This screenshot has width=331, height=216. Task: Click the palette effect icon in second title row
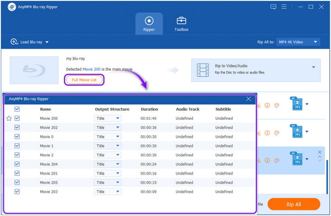click(x=276, y=133)
